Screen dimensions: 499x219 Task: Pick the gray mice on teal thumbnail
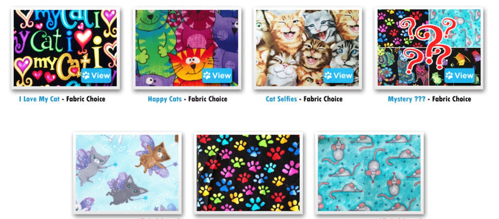[x=369, y=173]
